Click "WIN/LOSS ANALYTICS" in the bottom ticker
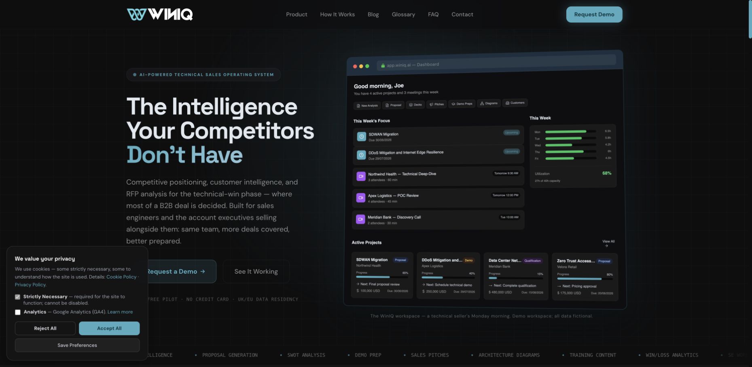 [672, 355]
